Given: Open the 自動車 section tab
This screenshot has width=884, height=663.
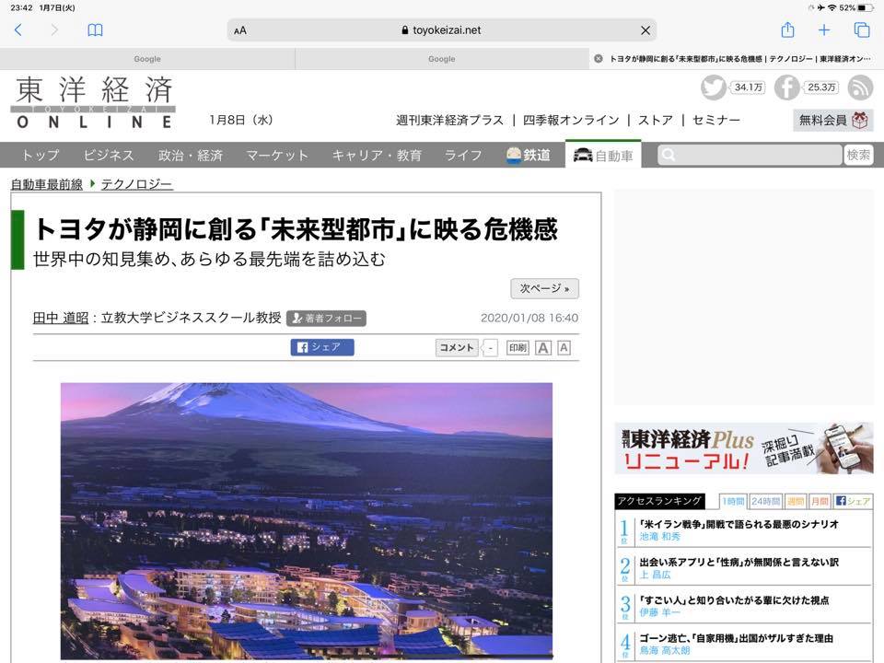Looking at the screenshot, I should click(x=603, y=155).
